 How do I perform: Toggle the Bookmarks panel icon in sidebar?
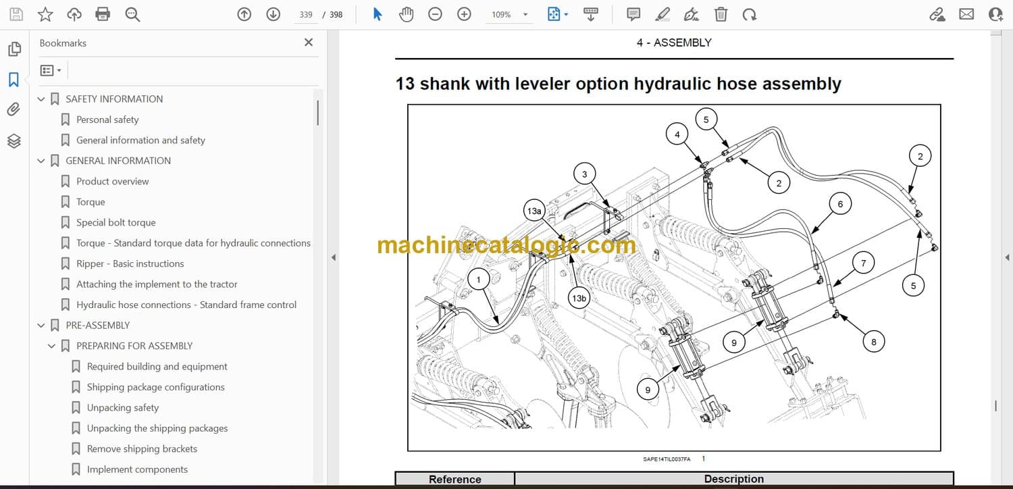(14, 80)
